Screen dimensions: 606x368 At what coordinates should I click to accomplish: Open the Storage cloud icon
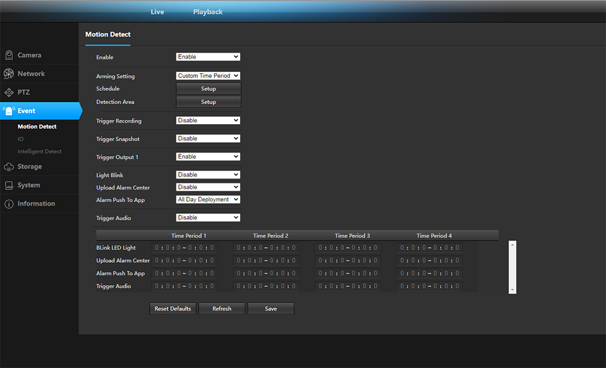[9, 166]
